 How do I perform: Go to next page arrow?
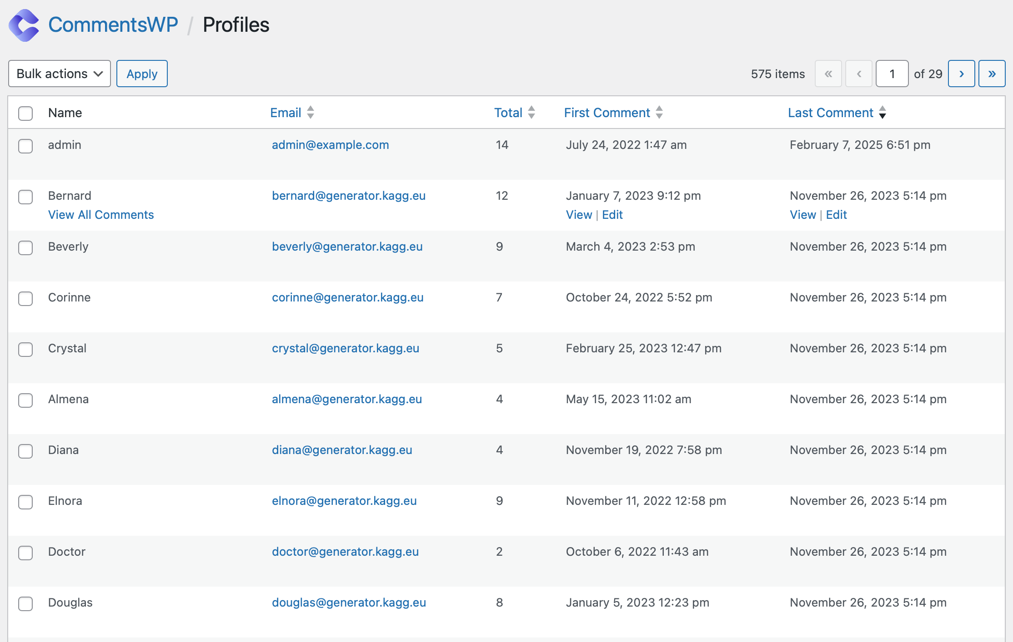(961, 74)
